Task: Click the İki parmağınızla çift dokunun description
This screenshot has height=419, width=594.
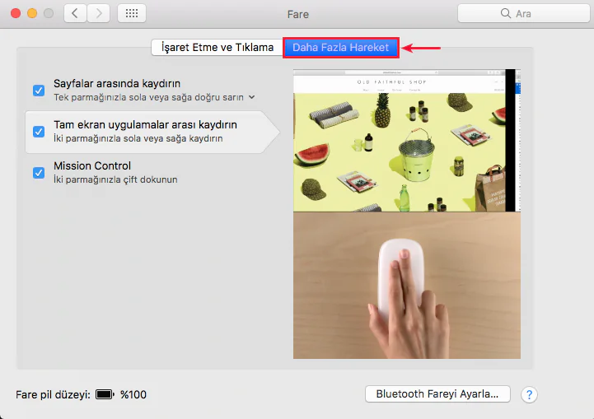Action: (x=115, y=179)
